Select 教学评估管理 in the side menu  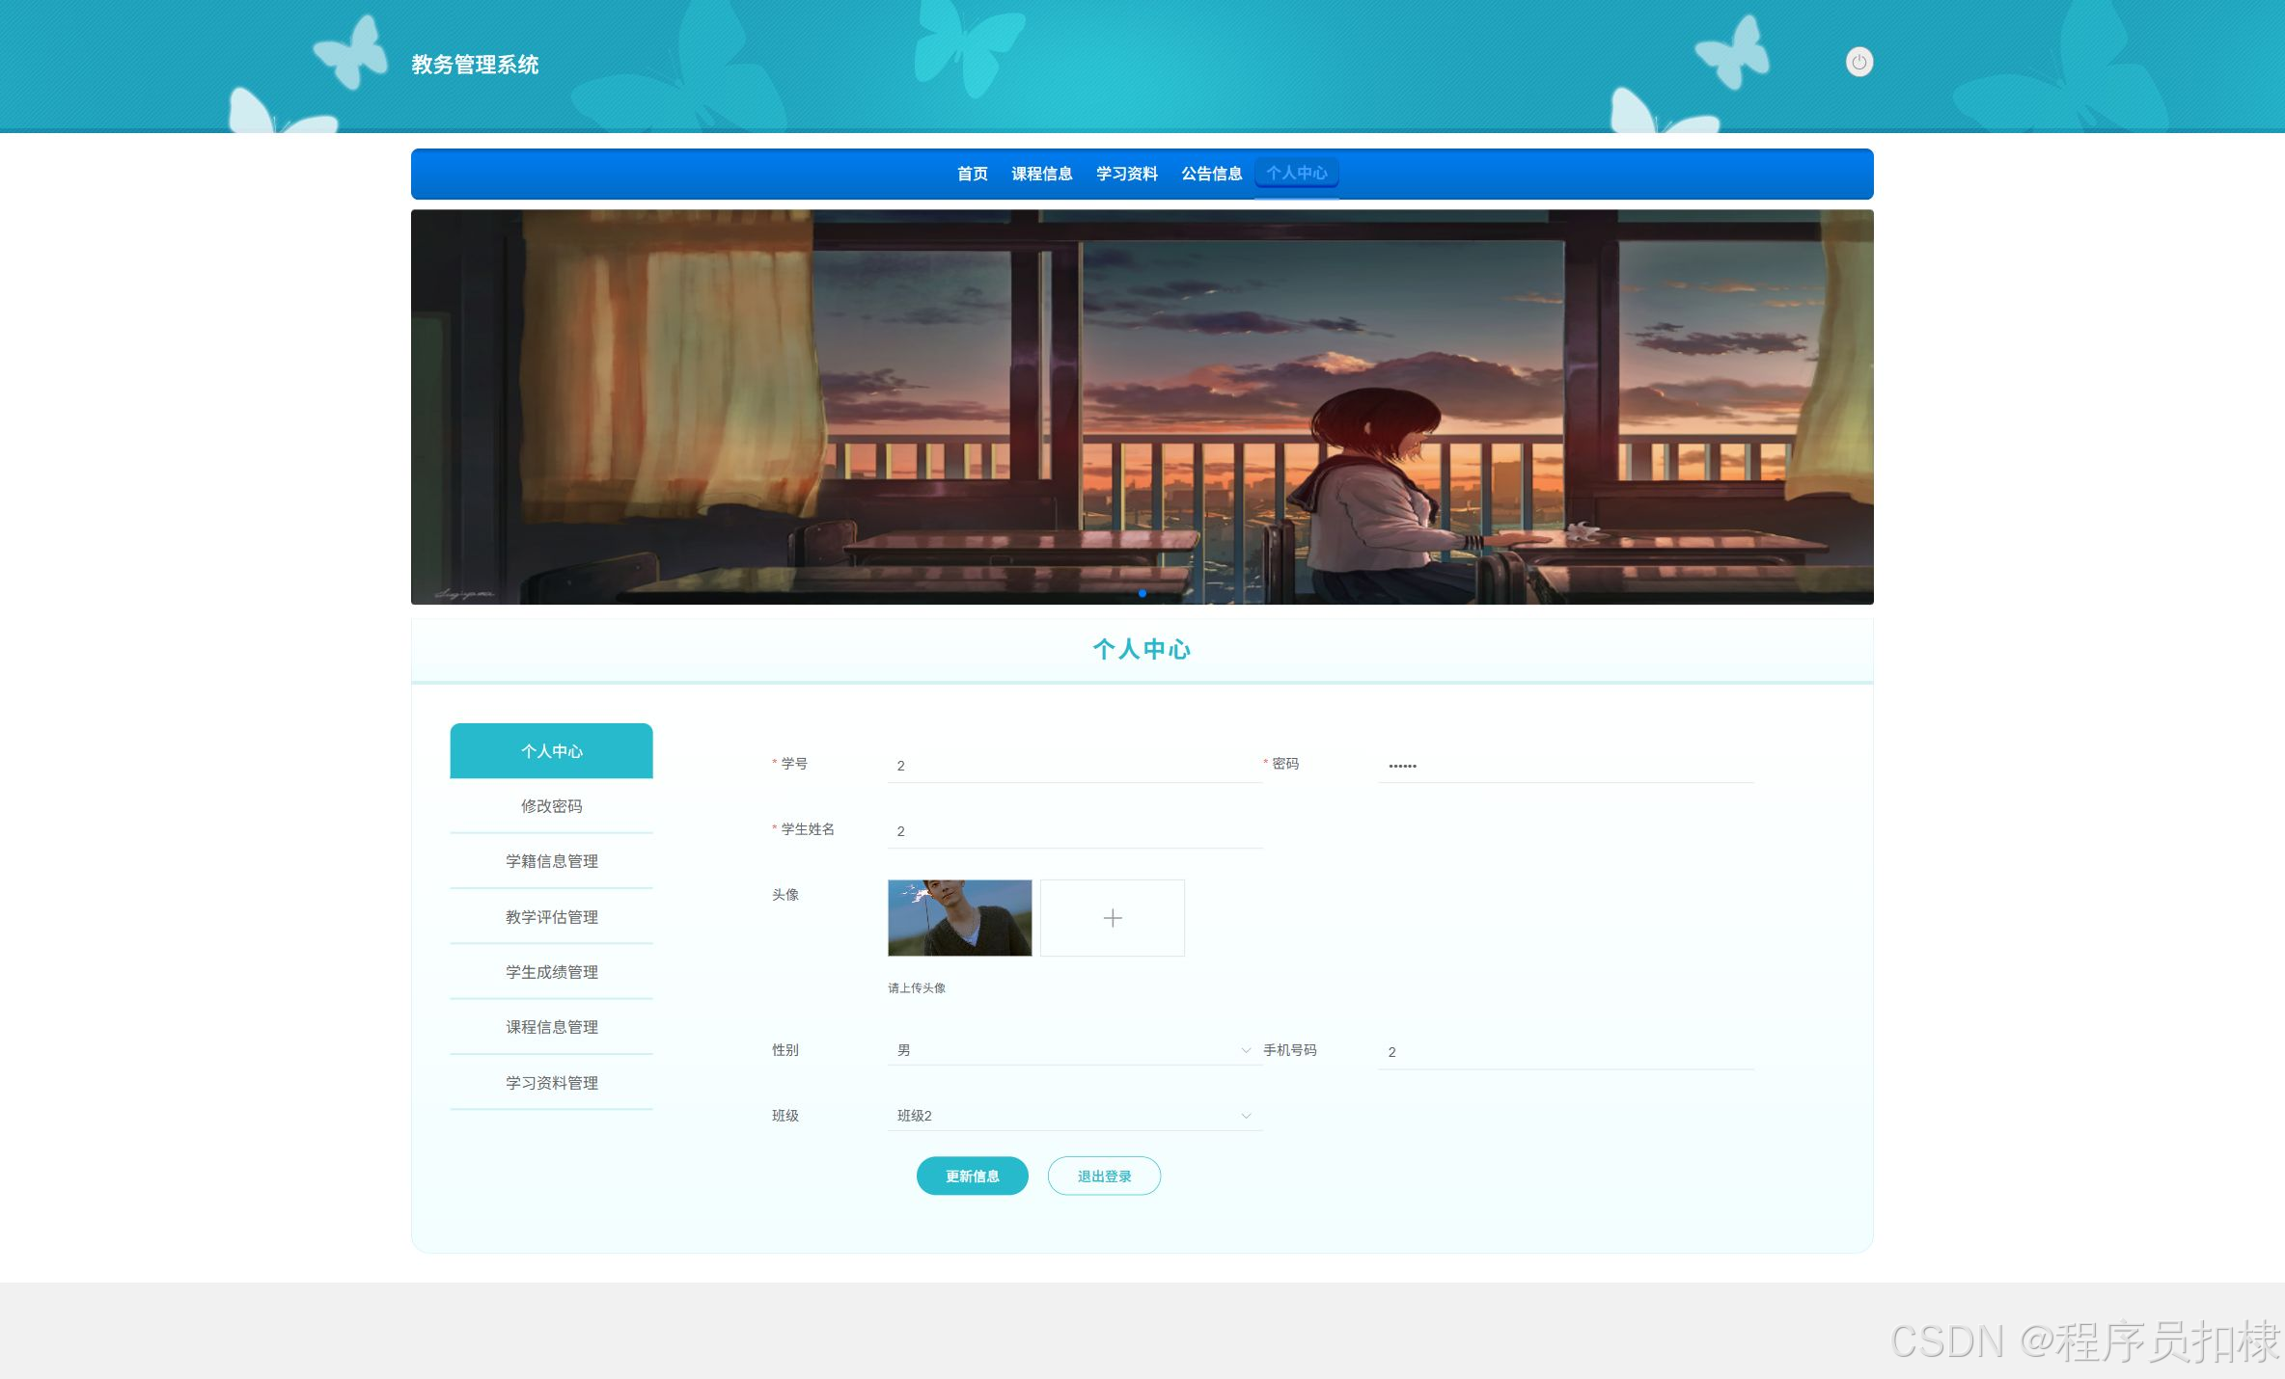click(x=551, y=917)
